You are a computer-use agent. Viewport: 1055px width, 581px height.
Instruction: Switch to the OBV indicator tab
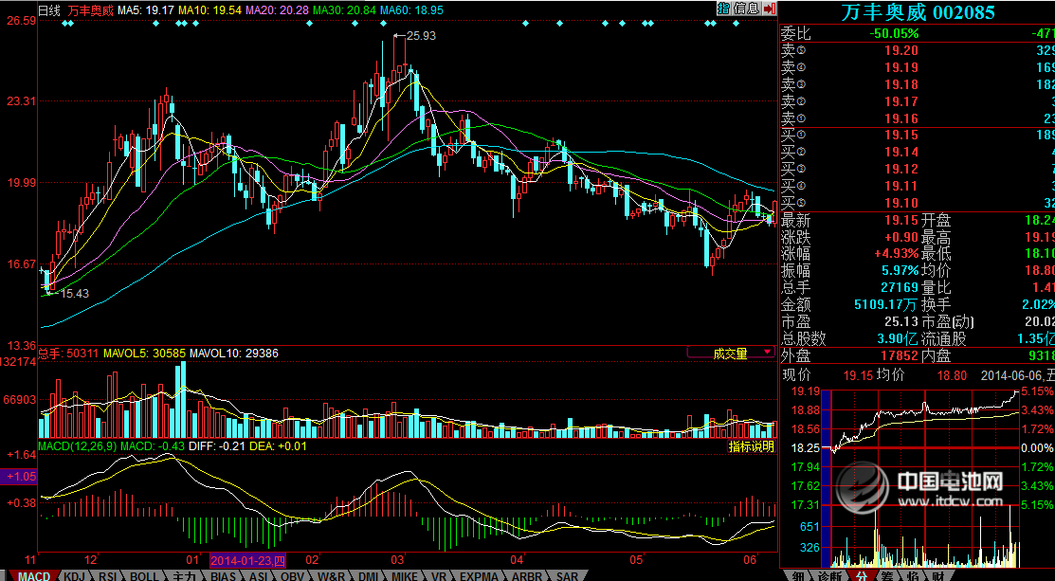pos(293,575)
